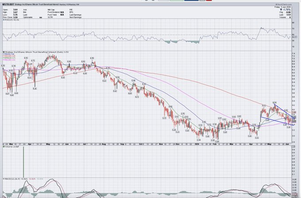Select the Low value 3.35
The height and width of the screenshot is (198, 301).
(15, 15)
